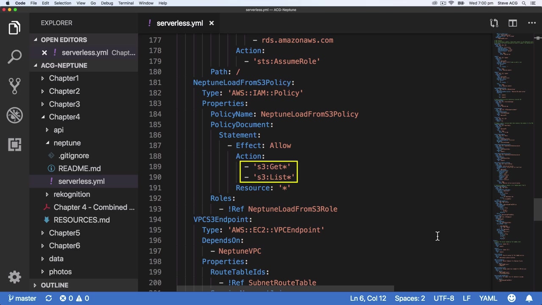Expand the Chapter5 folder

point(64,233)
